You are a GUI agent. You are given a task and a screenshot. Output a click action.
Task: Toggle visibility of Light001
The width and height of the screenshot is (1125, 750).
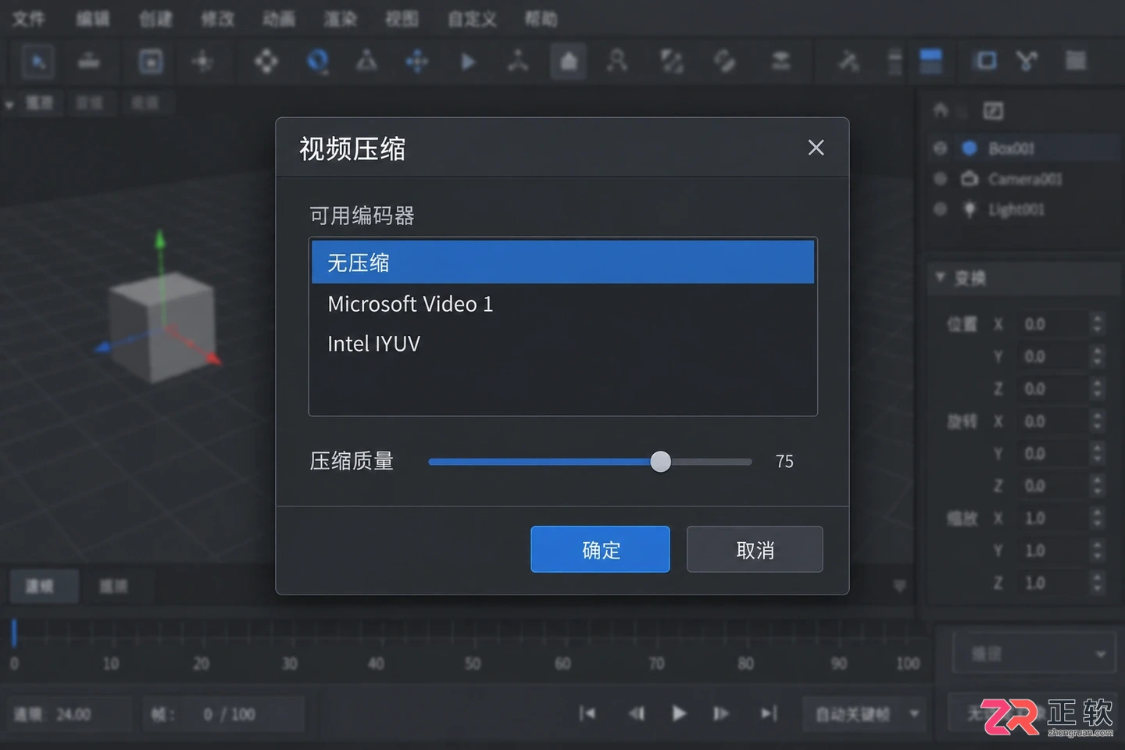coord(940,209)
